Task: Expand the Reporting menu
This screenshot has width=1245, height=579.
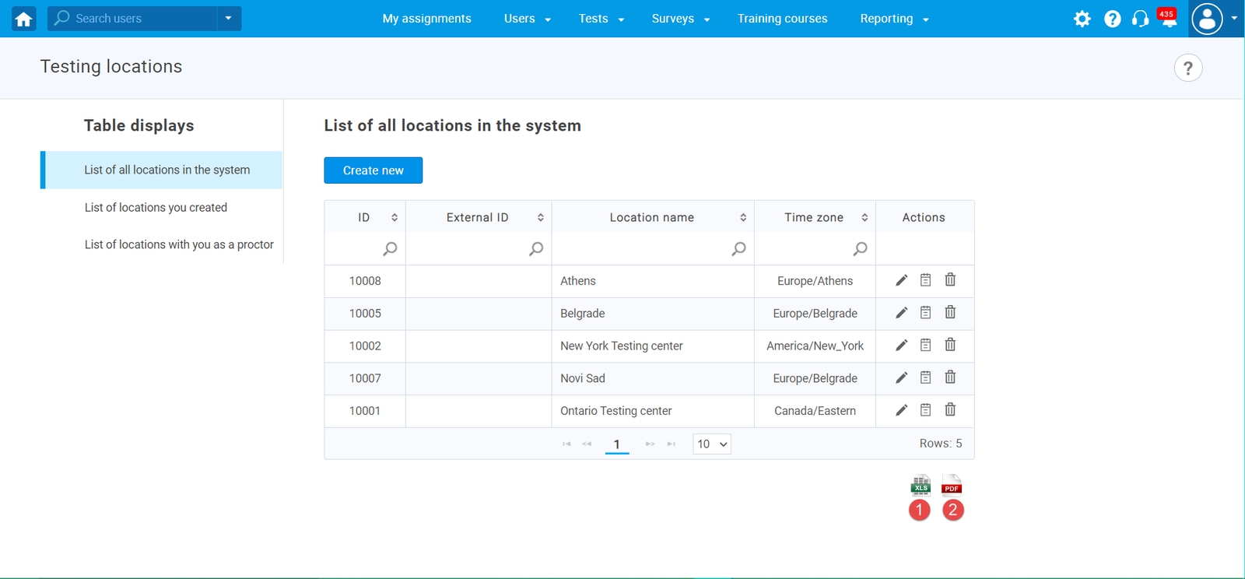Action: pos(893,19)
